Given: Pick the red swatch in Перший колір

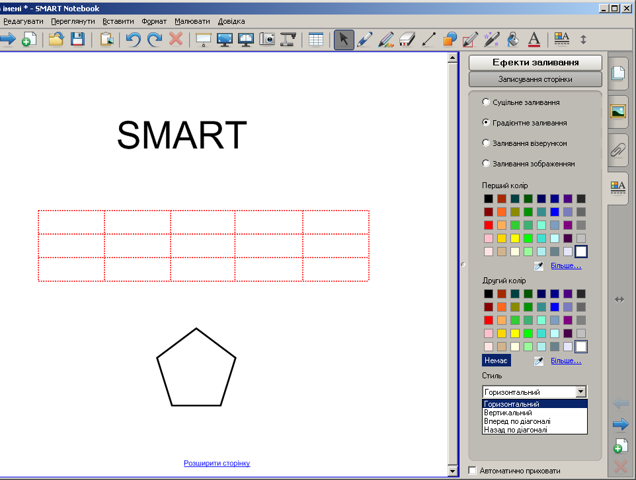Looking at the screenshot, I should tap(489, 224).
